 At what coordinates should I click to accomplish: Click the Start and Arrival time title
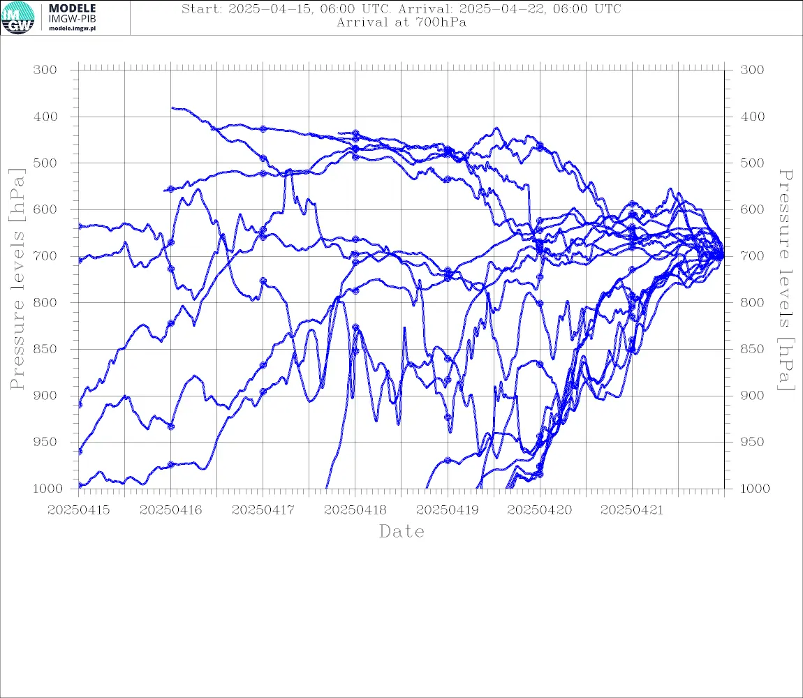[401, 8]
